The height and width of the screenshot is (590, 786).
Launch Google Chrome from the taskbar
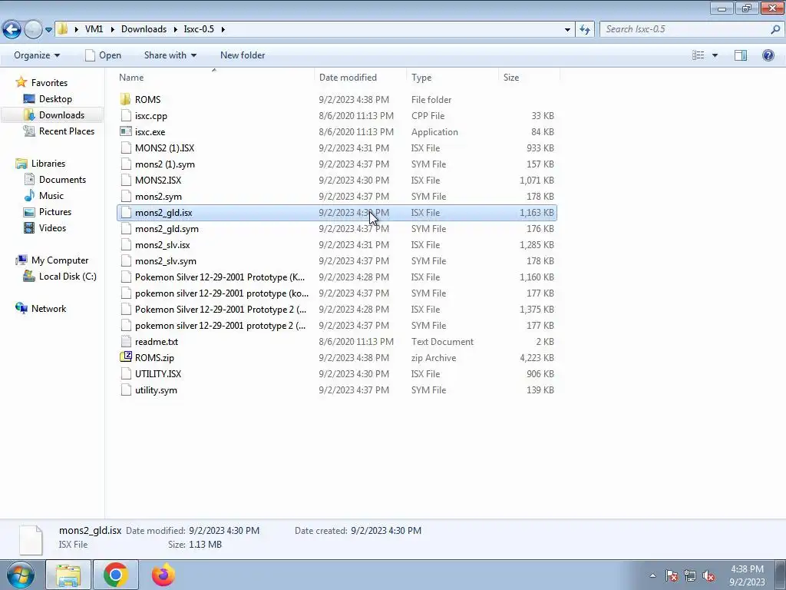pyautogui.click(x=116, y=575)
